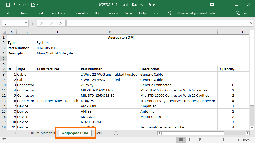255x143 pixels.
Task: Switch to the Bill of Materials sheet
Action: pos(43,133)
